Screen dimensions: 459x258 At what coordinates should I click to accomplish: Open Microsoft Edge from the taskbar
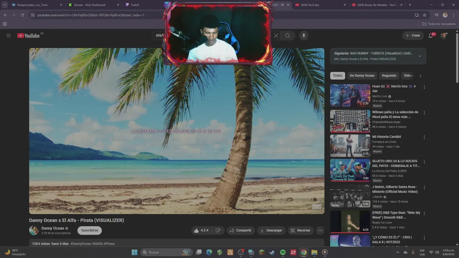[209, 252]
